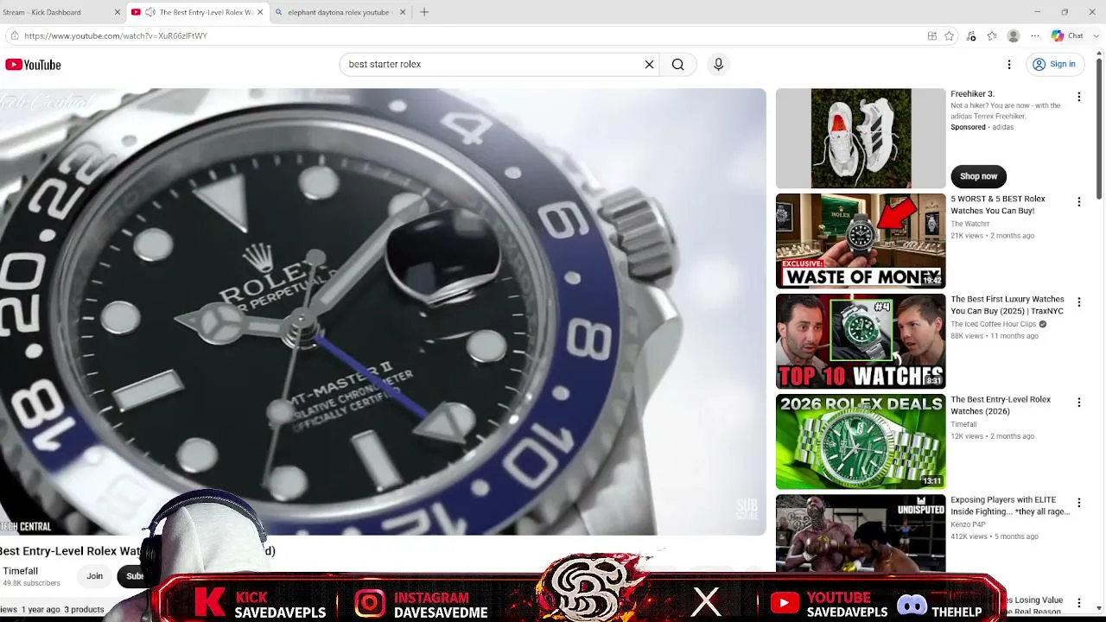Open the favorites list icon
This screenshot has width=1106, height=622.
coord(992,36)
